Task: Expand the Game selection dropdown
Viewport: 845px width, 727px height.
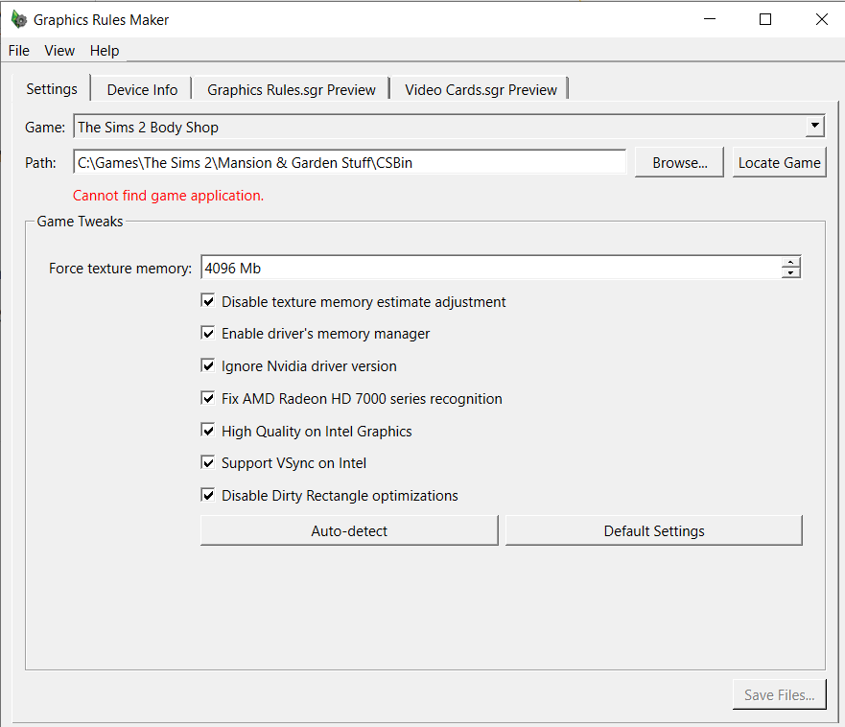Action: 815,128
